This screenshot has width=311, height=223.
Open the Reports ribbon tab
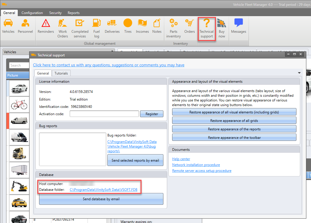point(74,13)
